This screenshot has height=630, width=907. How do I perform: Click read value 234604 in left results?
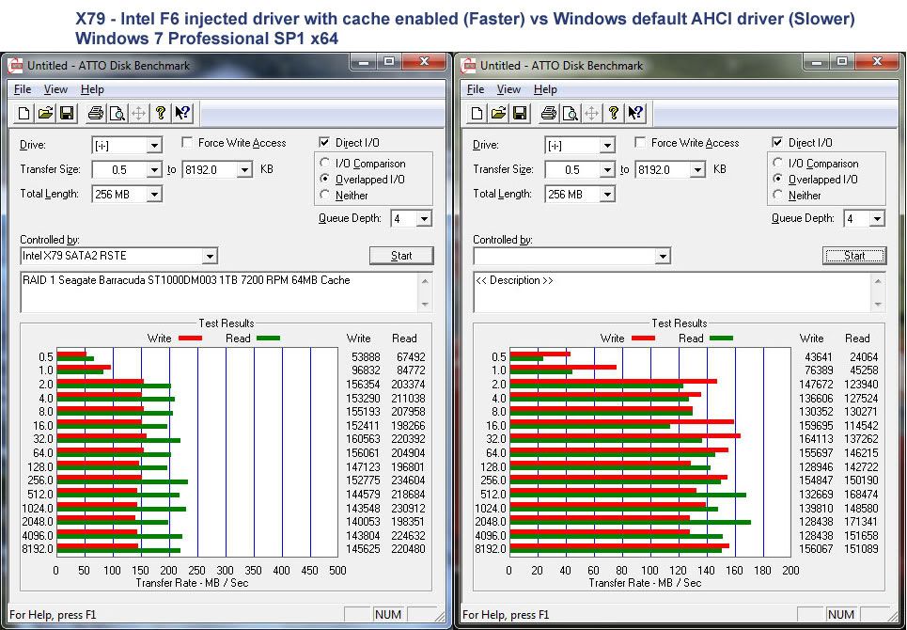point(408,480)
